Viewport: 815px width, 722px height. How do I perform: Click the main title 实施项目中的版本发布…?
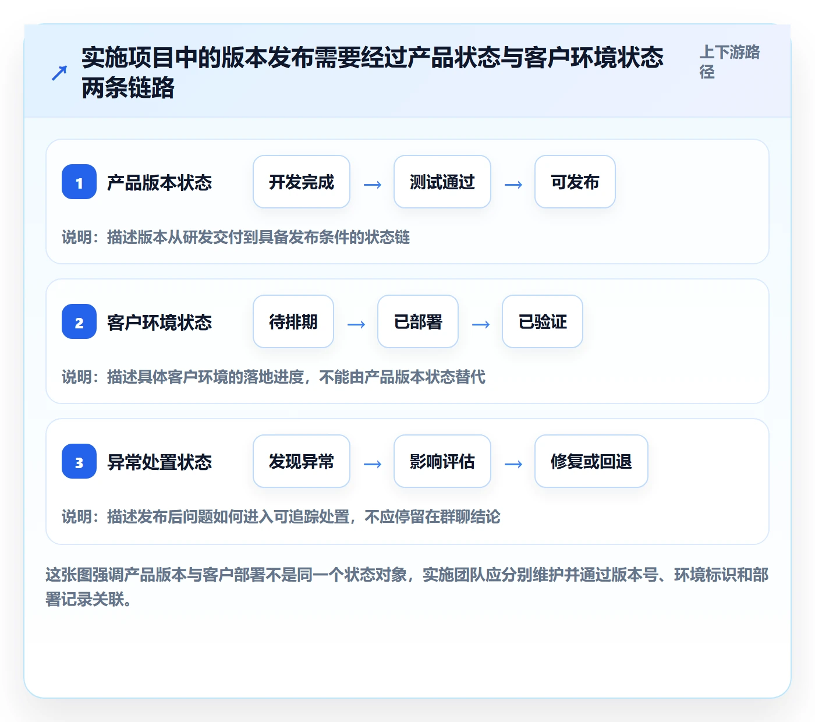[x=373, y=72]
